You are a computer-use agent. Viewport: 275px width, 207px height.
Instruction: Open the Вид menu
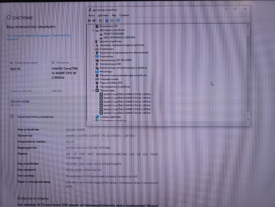pos(114,15)
